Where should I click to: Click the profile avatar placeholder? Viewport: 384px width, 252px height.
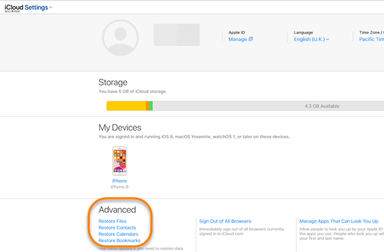[x=120, y=38]
